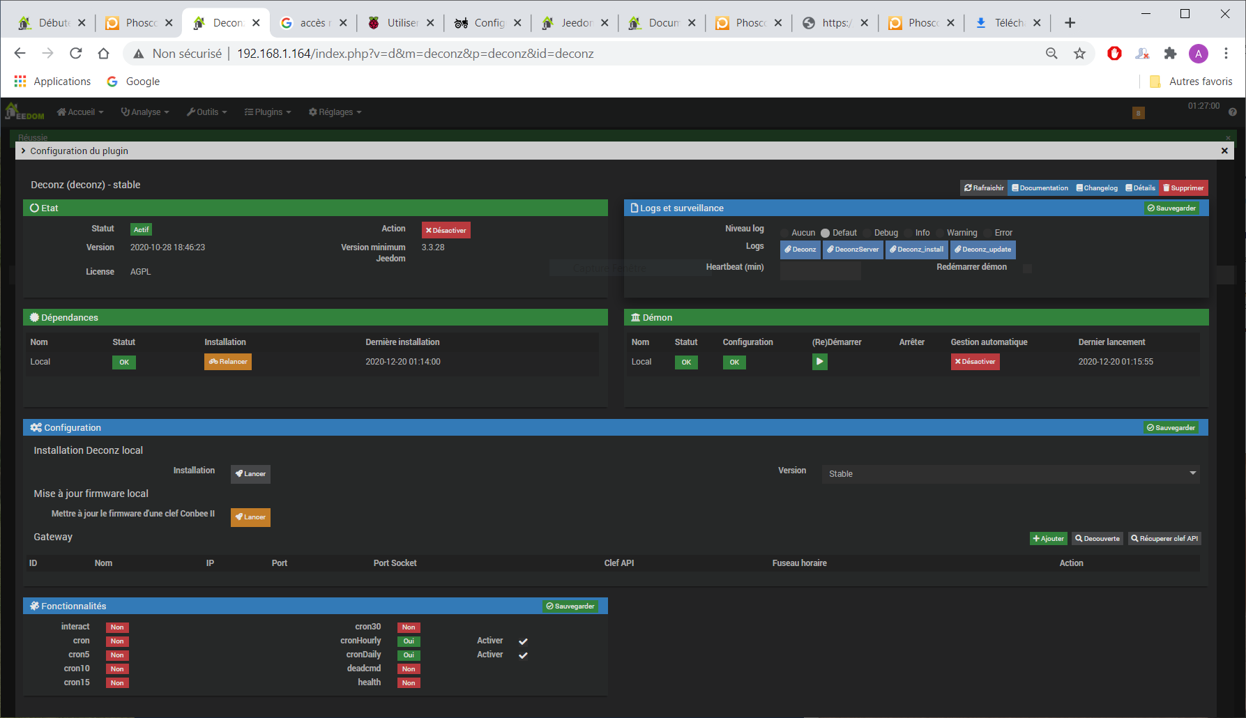Open a new browser tab
The image size is (1246, 718).
1070,23
